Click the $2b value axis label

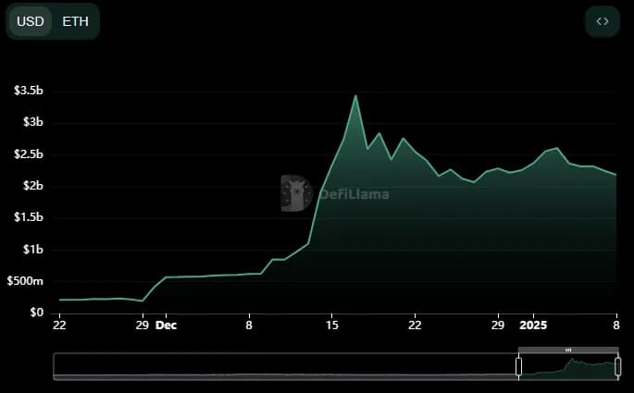pyautogui.click(x=32, y=186)
